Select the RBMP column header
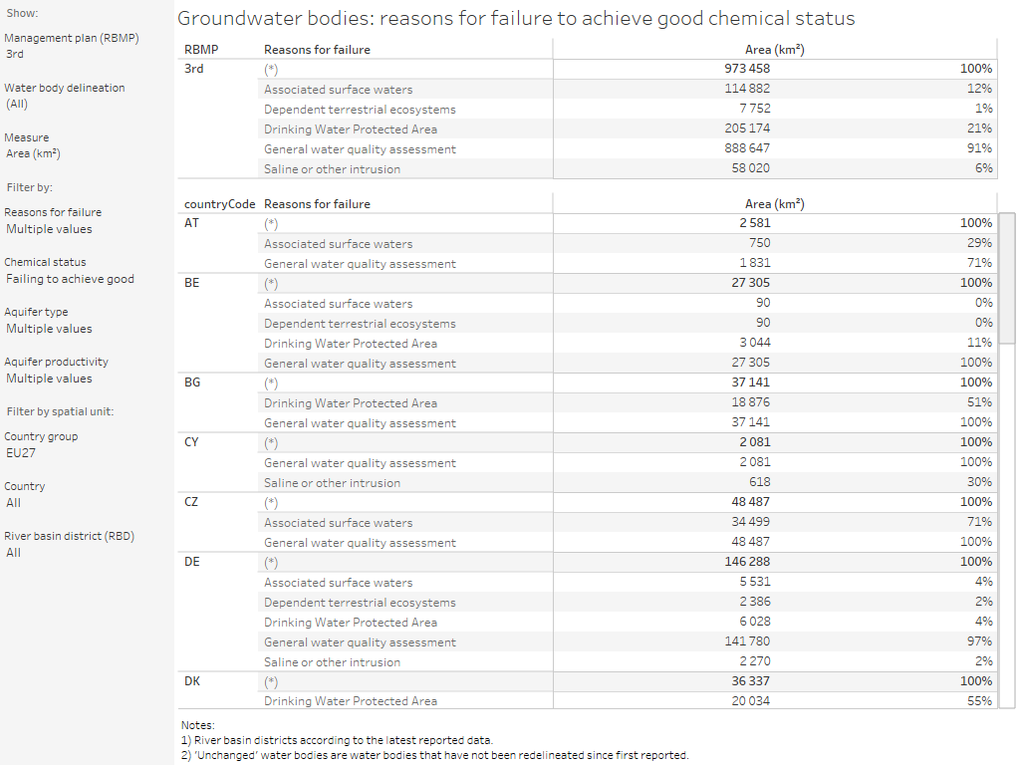Image resolution: width=1020 pixels, height=765 pixels. tap(201, 50)
